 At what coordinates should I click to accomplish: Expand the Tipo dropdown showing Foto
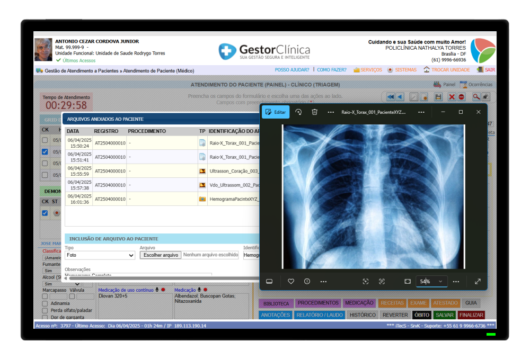100,255
